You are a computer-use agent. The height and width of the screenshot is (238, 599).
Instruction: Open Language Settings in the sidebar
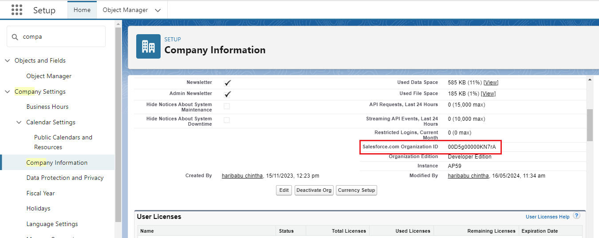pos(52,224)
